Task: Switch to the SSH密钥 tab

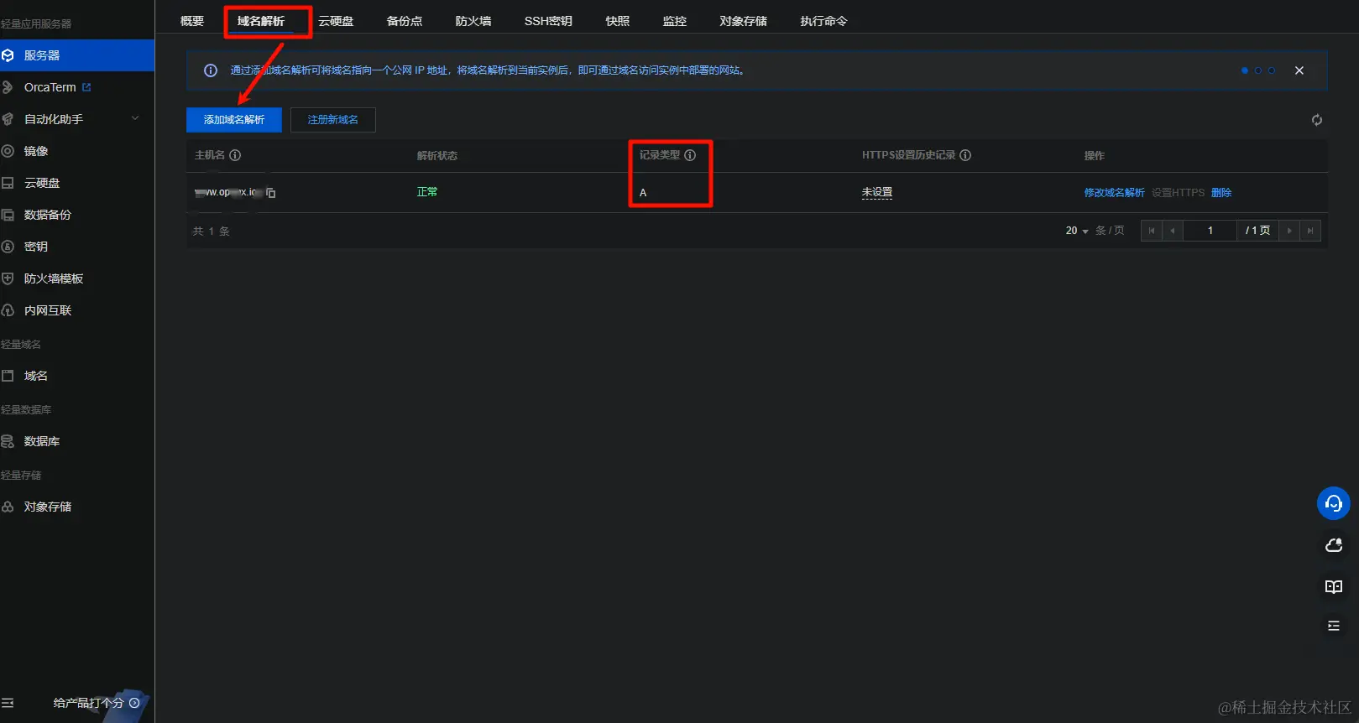Action: pos(548,21)
